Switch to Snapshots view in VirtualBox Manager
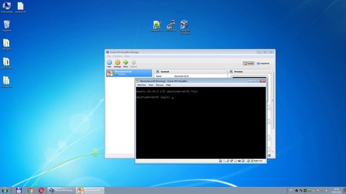This screenshot has height=194, width=346. tap(263, 64)
